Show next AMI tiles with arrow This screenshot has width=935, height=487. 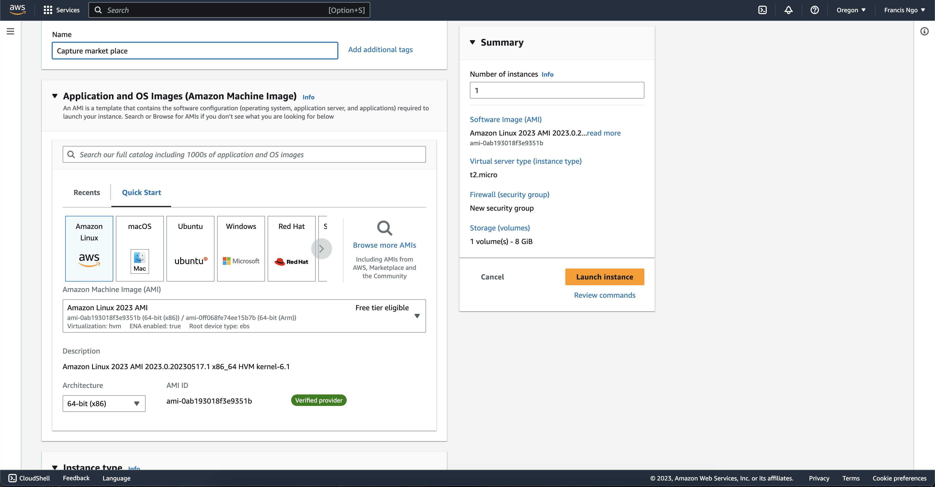pyautogui.click(x=322, y=249)
